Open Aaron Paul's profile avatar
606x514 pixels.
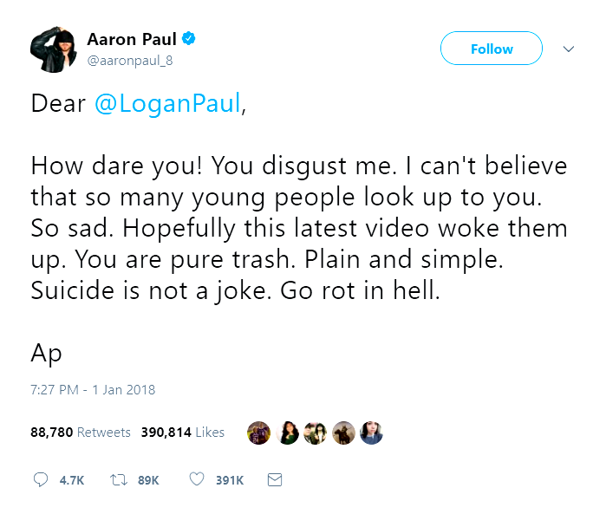(54, 49)
